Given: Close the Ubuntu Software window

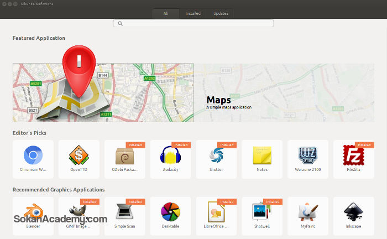Looking at the screenshot, I should 4,4.
